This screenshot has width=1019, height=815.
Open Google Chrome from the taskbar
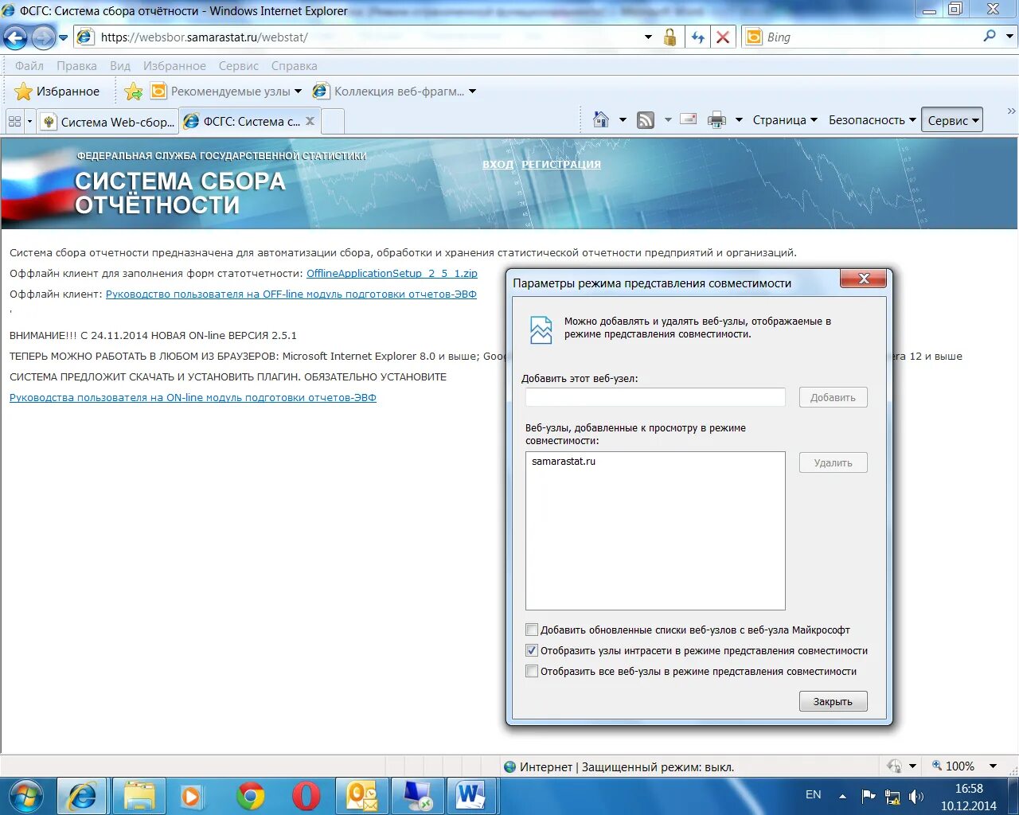(x=250, y=796)
